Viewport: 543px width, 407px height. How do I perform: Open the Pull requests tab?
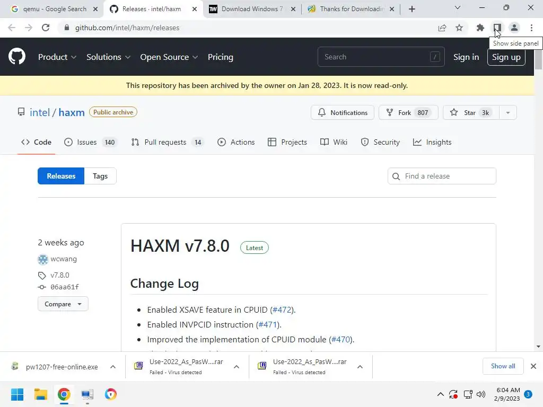pyautogui.click(x=168, y=142)
